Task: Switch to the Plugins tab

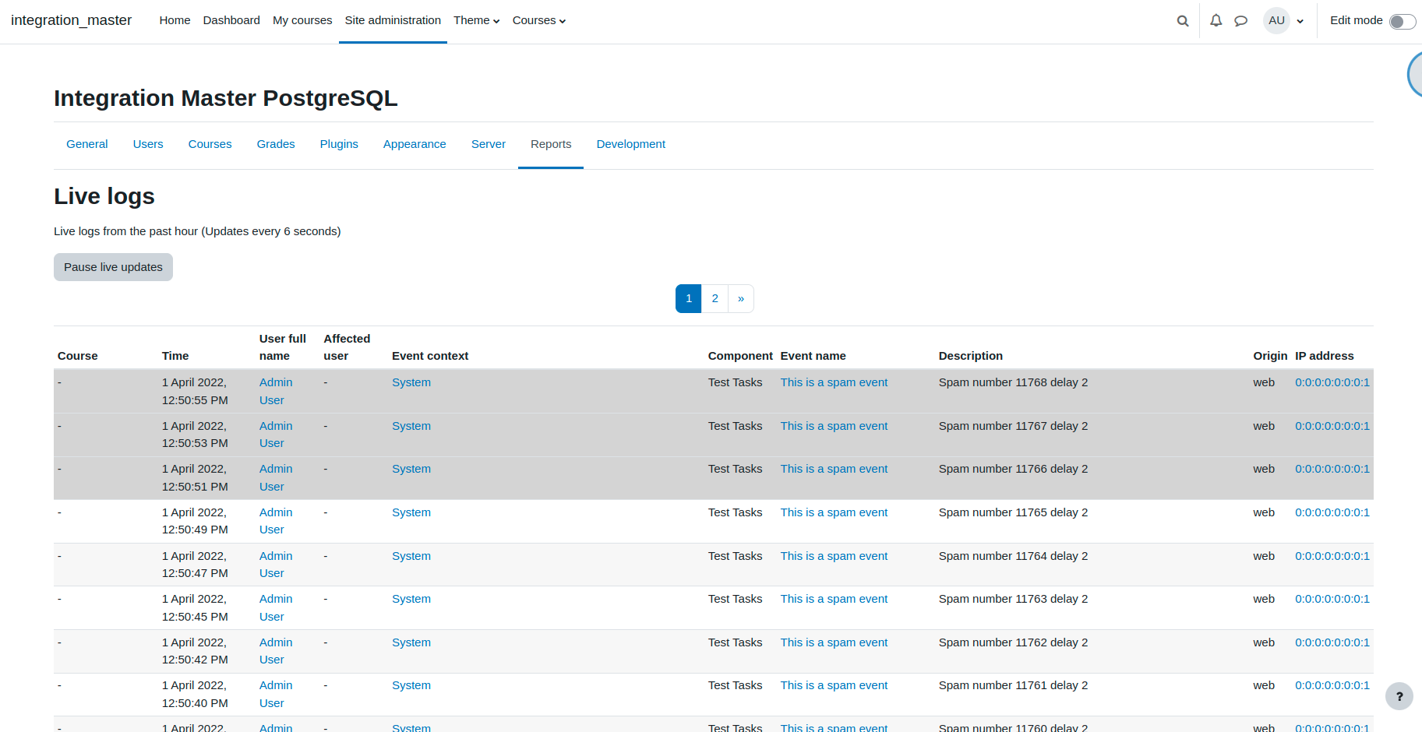Action: [x=339, y=144]
